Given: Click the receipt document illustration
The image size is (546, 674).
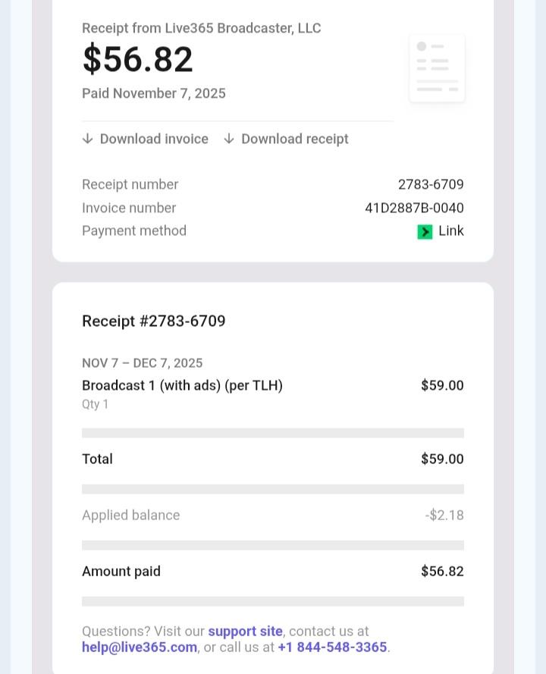Looking at the screenshot, I should pos(437,68).
